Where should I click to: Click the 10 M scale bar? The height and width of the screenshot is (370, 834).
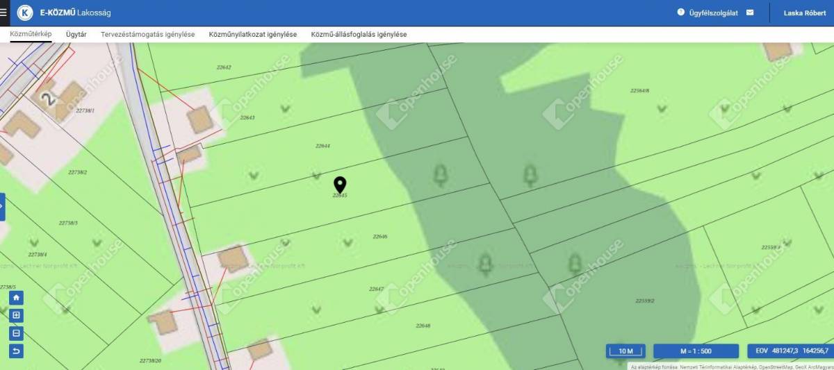(x=625, y=351)
